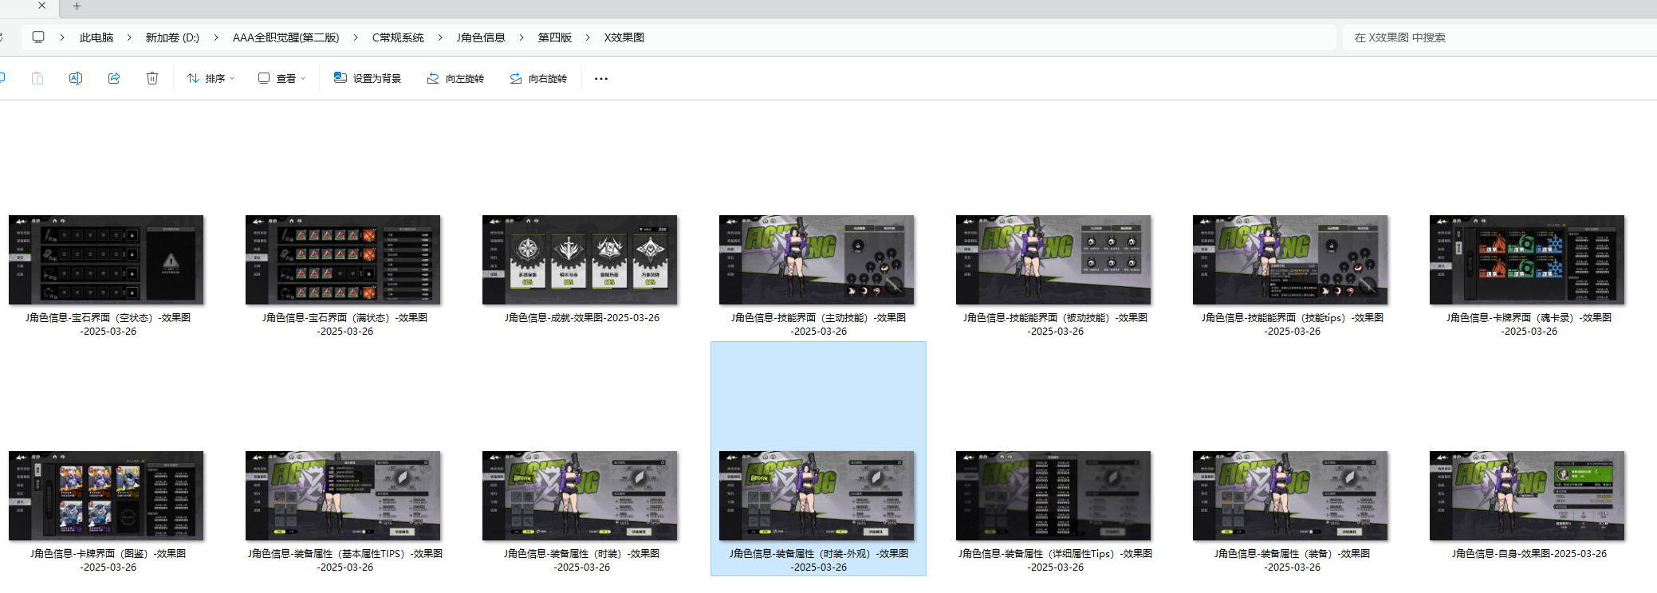This screenshot has height=593, width=1657.
Task: Select 技能能界面（技能tips）thumbnail
Action: tap(1290, 260)
